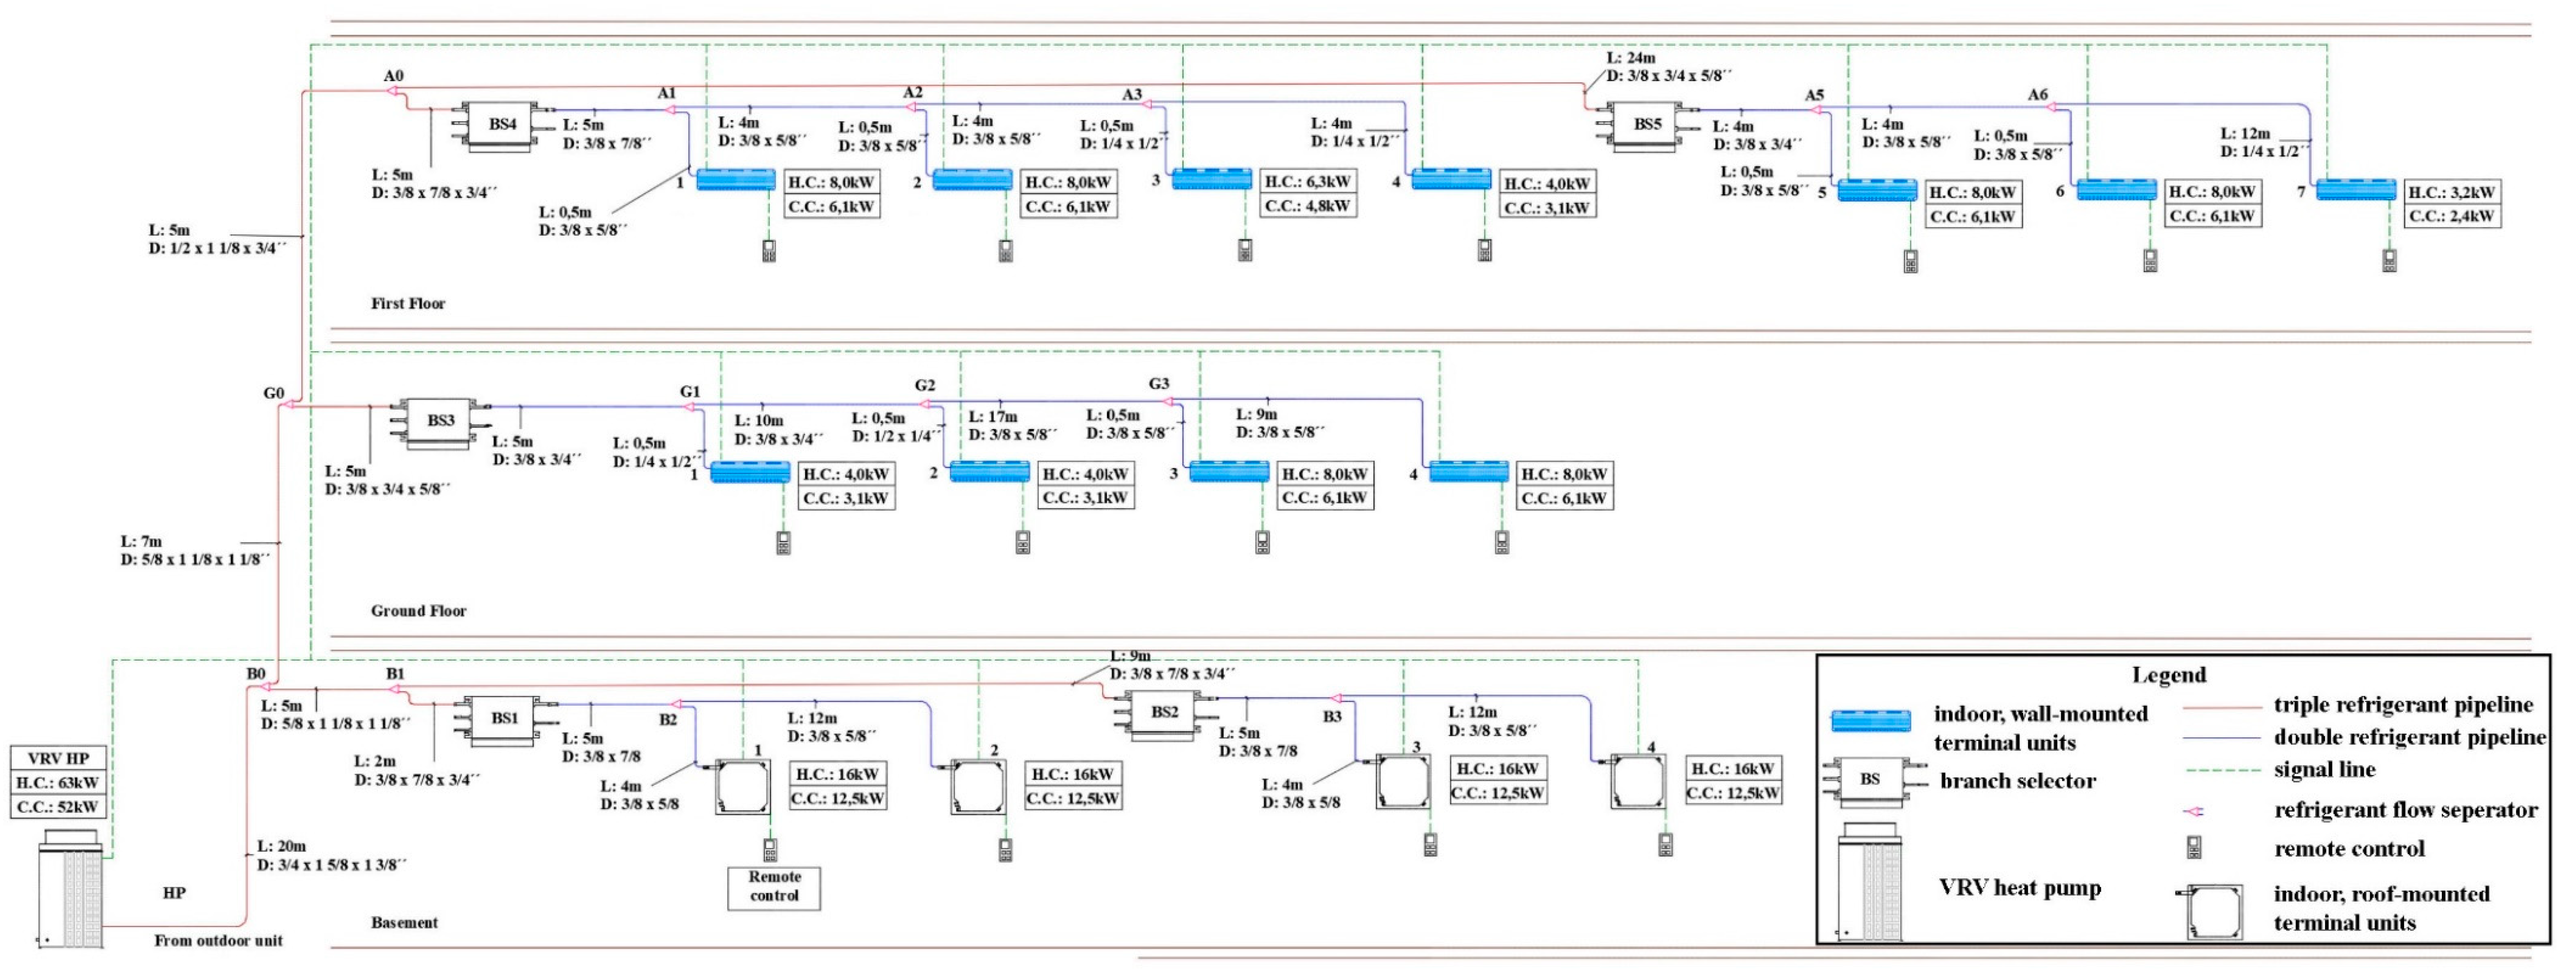This screenshot has width=2576, height=976.
Task: Click basement roof-mounted terminal unit 4
Action: 1638,781
